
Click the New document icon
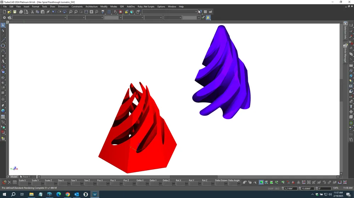pos(4,12)
